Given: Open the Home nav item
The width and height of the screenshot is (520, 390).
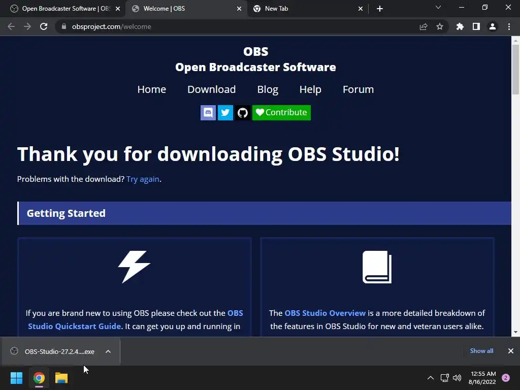Looking at the screenshot, I should click(x=151, y=89).
